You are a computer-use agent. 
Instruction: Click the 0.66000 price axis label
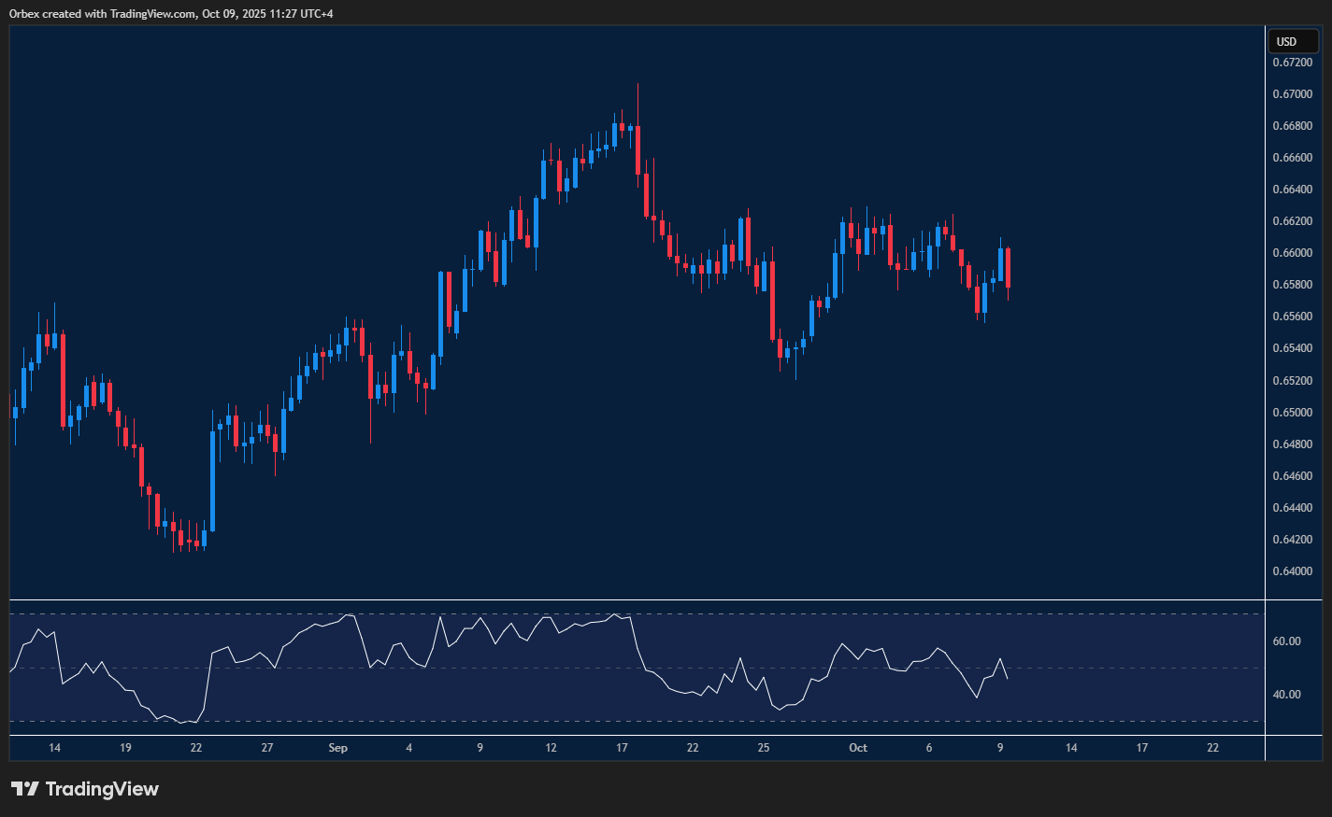[1292, 253]
